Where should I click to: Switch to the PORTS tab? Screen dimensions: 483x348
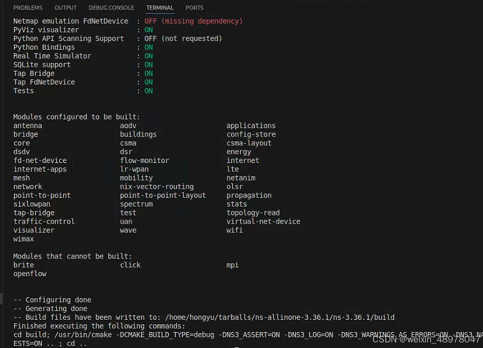click(194, 7)
